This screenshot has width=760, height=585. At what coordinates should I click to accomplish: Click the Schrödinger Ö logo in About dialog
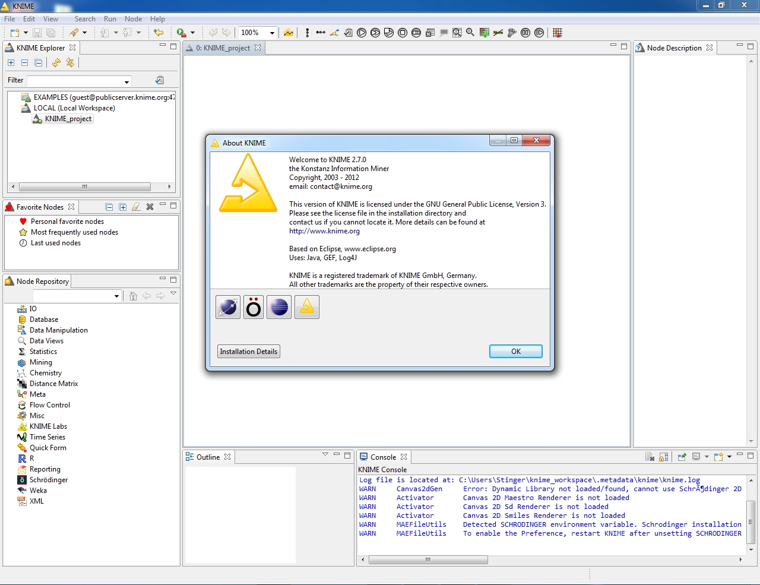tap(254, 307)
